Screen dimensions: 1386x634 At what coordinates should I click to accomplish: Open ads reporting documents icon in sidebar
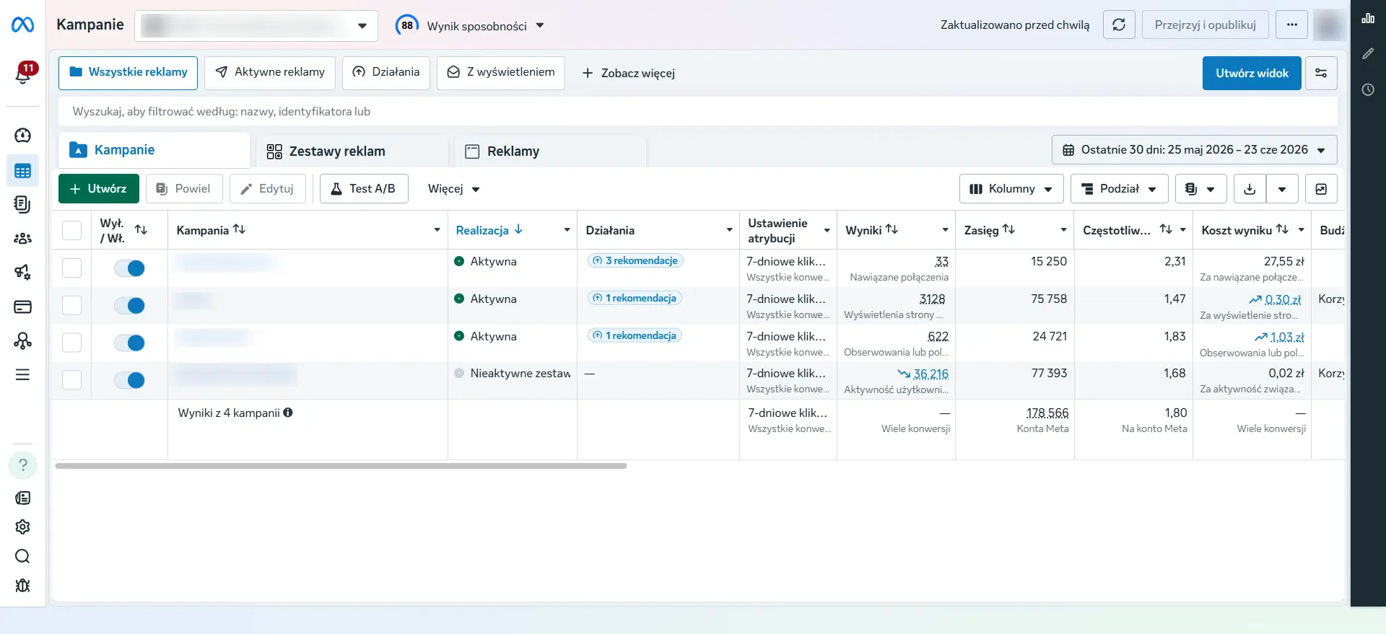click(22, 205)
